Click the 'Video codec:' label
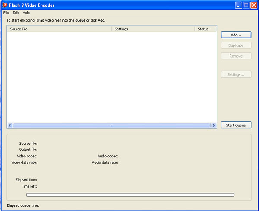The width and height of the screenshot is (259, 211). pos(27,156)
